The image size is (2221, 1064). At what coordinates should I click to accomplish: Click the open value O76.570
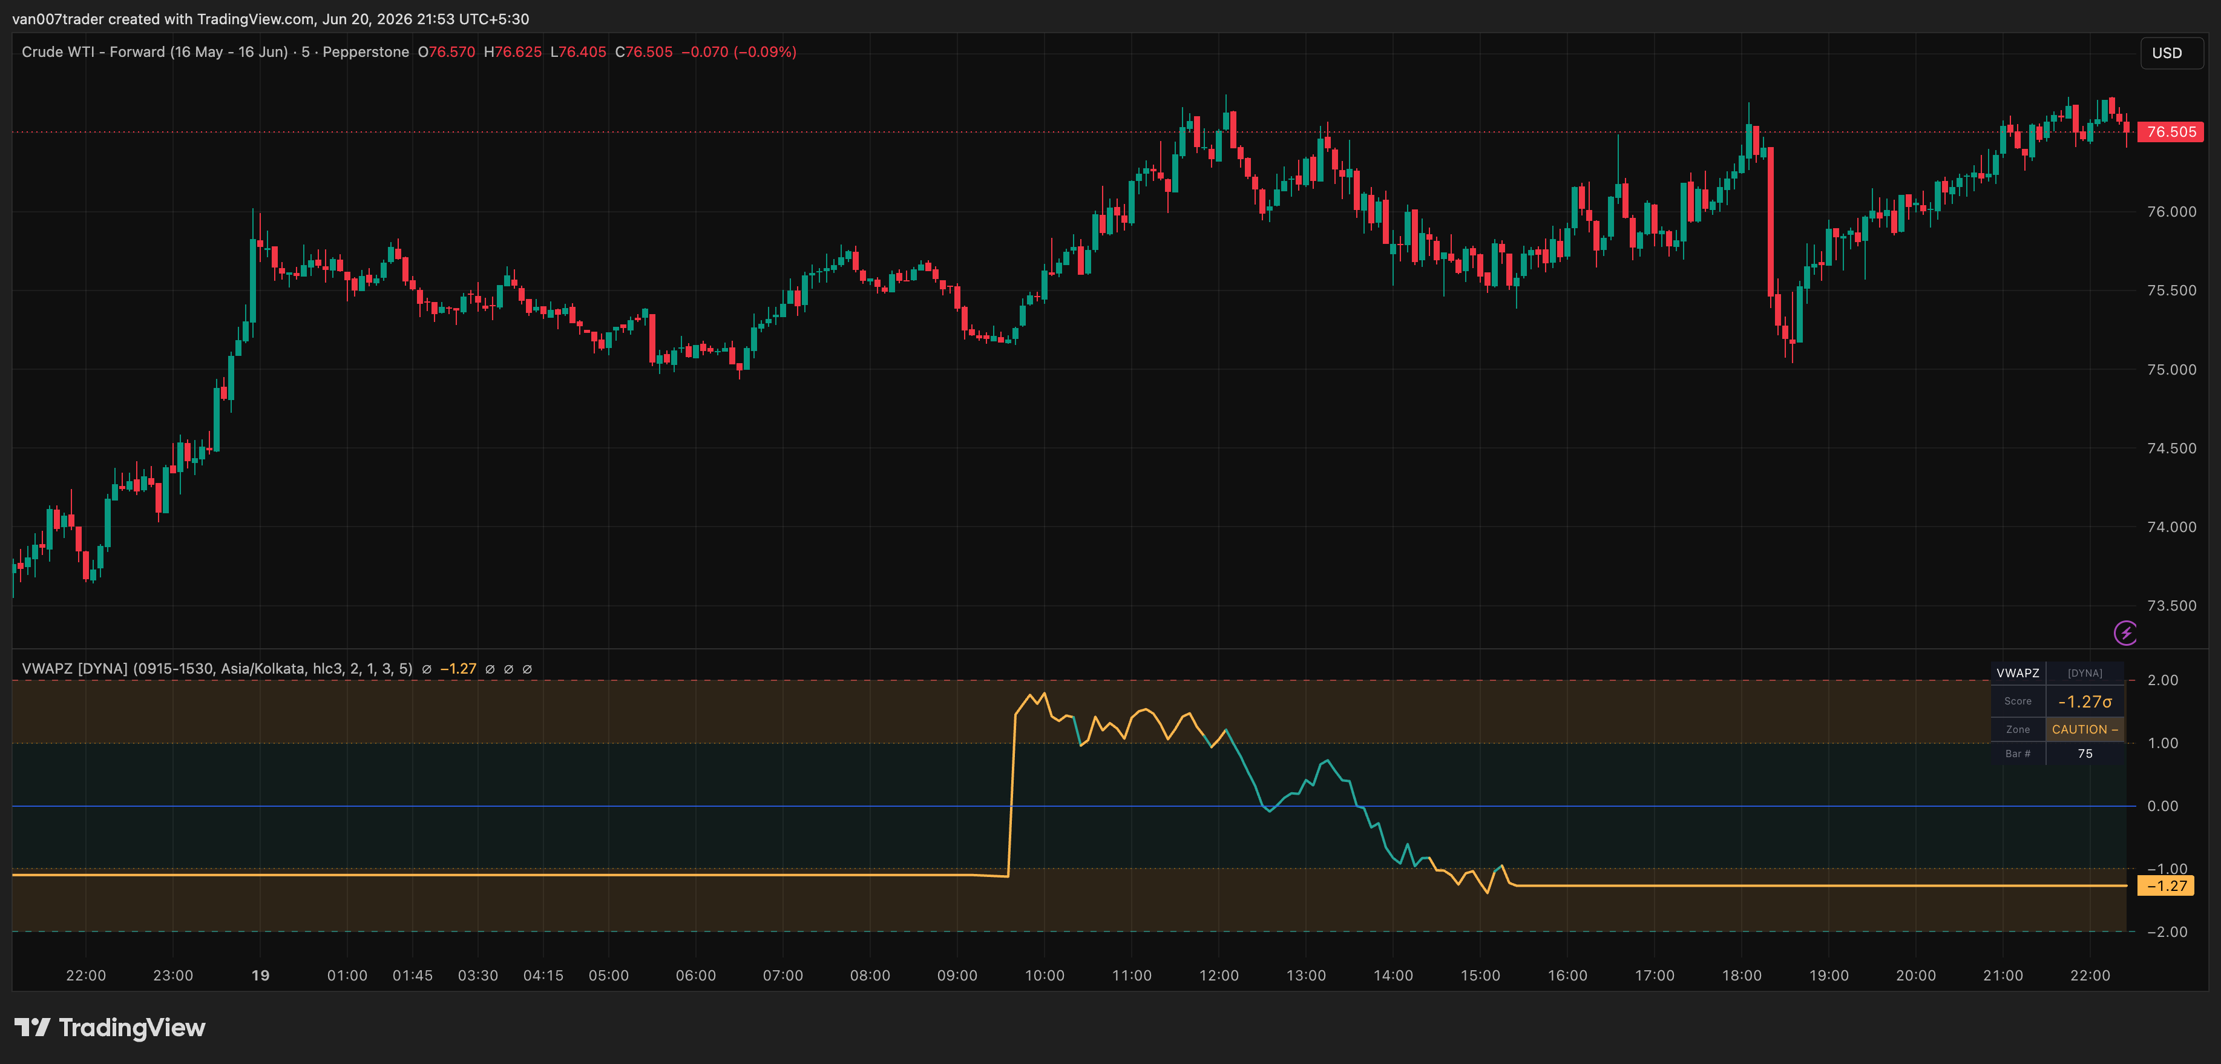click(x=447, y=51)
